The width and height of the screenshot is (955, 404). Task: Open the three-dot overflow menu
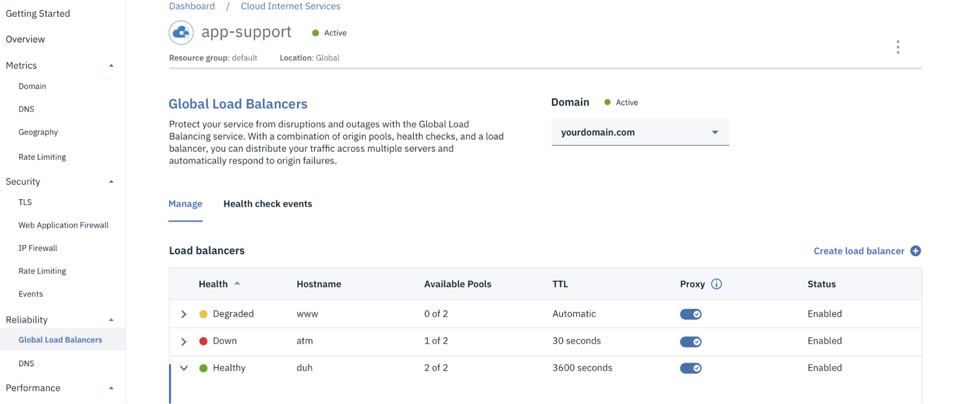pos(898,47)
